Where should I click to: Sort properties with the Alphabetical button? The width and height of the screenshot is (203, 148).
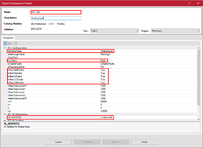10,43
